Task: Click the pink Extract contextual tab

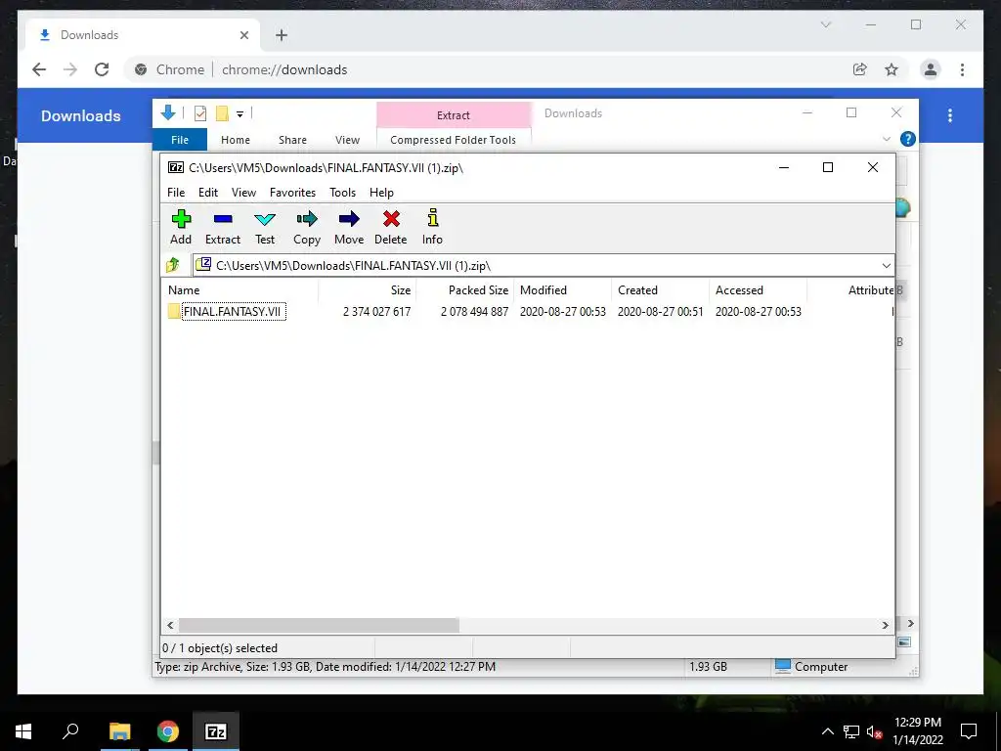Action: pyautogui.click(x=454, y=115)
